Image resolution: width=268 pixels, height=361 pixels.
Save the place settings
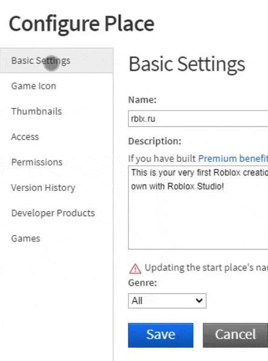coord(161,335)
